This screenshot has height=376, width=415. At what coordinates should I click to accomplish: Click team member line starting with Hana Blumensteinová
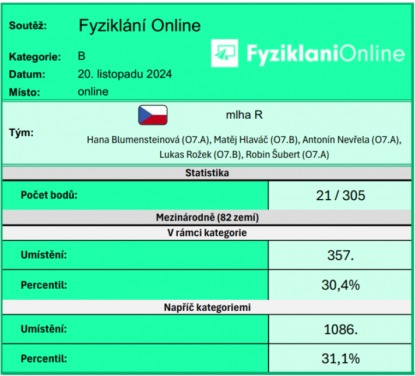point(244,140)
